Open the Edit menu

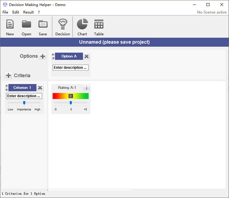16,12
